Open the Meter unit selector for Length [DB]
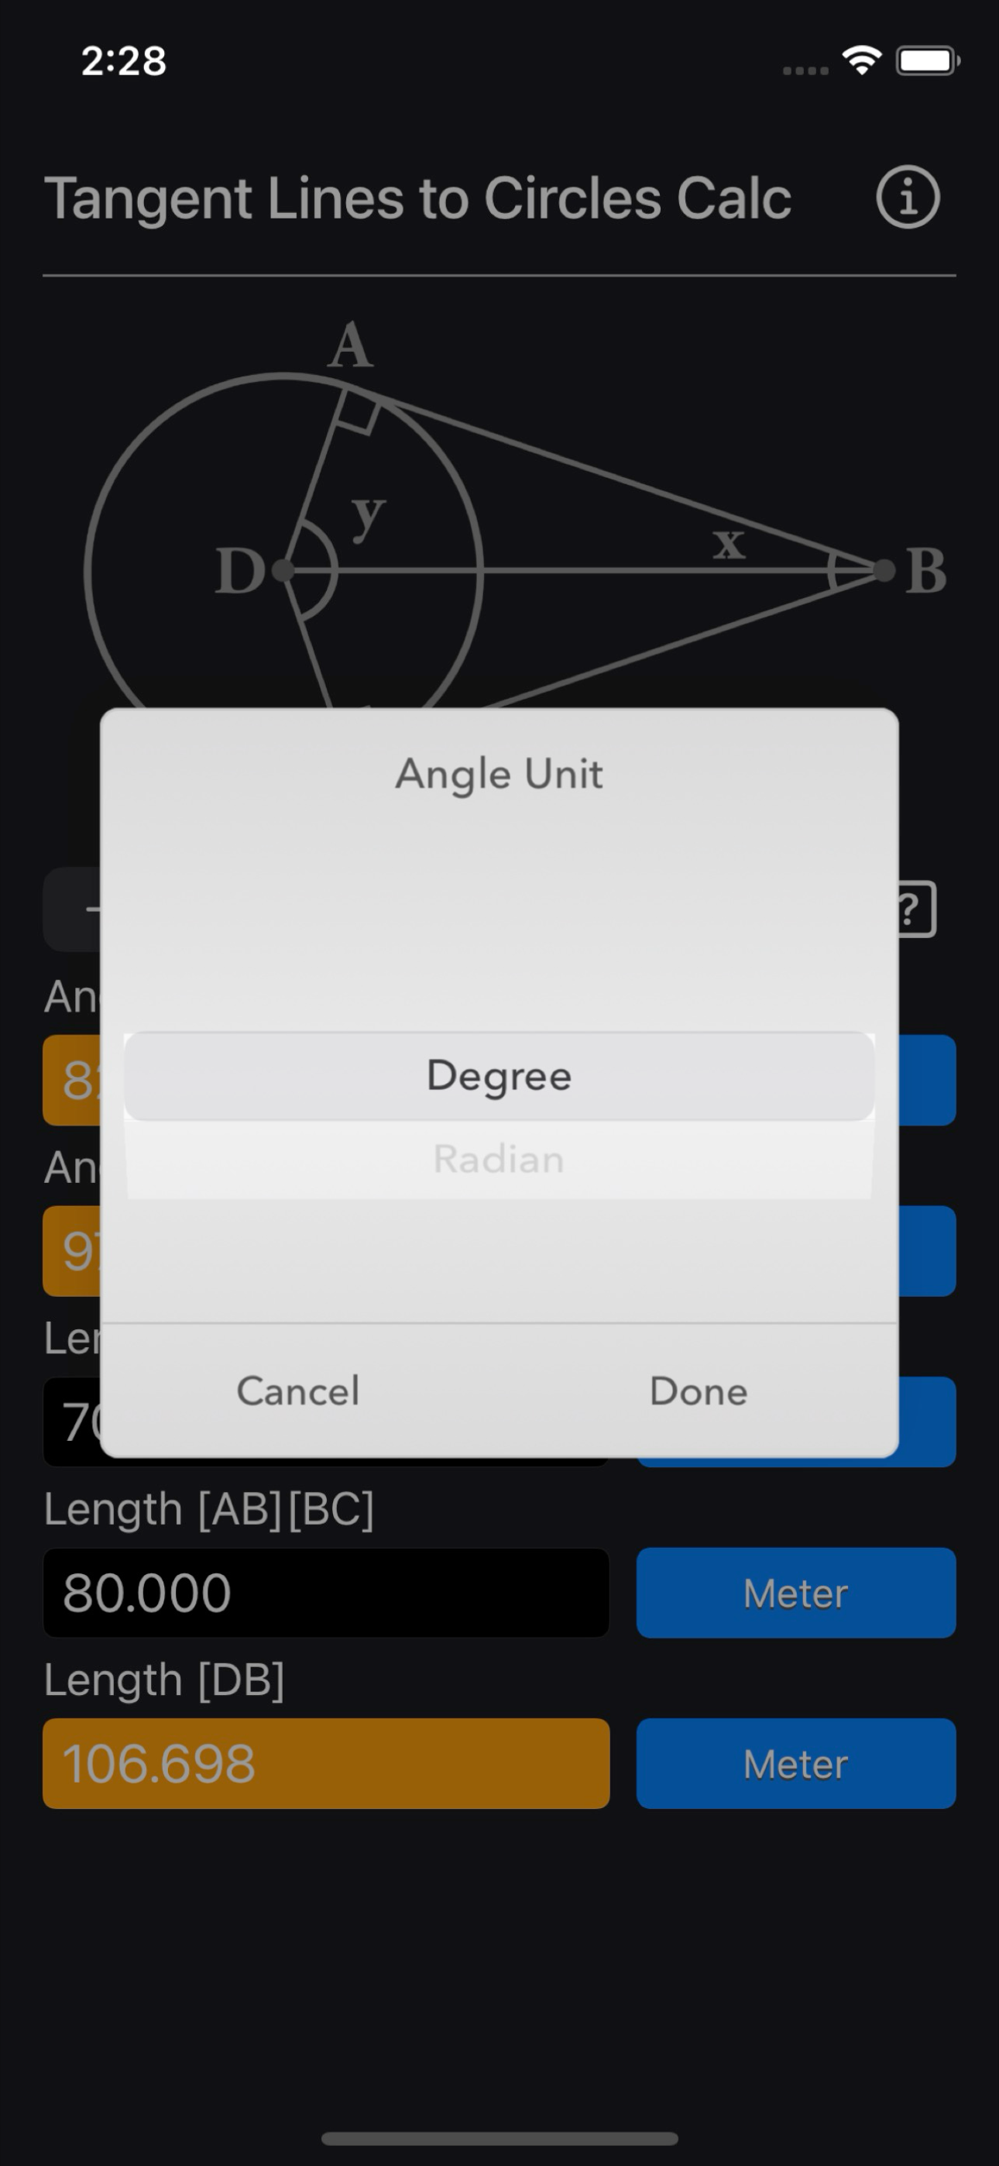Viewport: 999px width, 2166px height. (x=795, y=1764)
